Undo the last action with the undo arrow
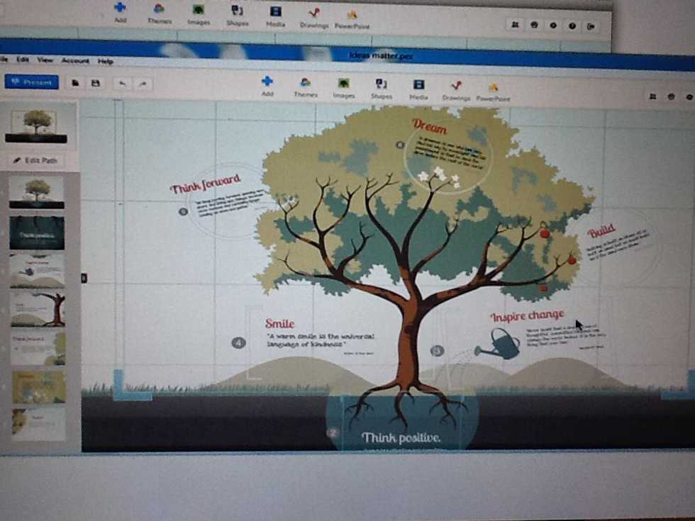Image resolution: width=695 pixels, height=521 pixels. [x=122, y=83]
